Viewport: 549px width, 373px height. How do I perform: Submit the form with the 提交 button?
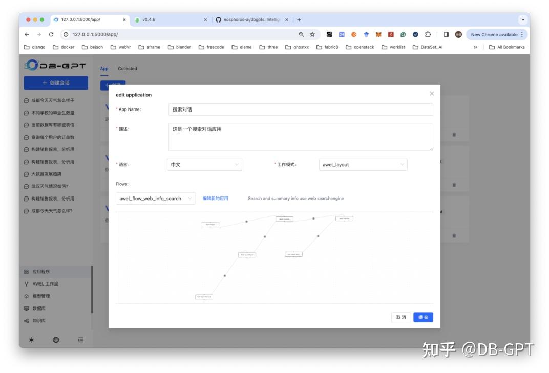point(423,317)
